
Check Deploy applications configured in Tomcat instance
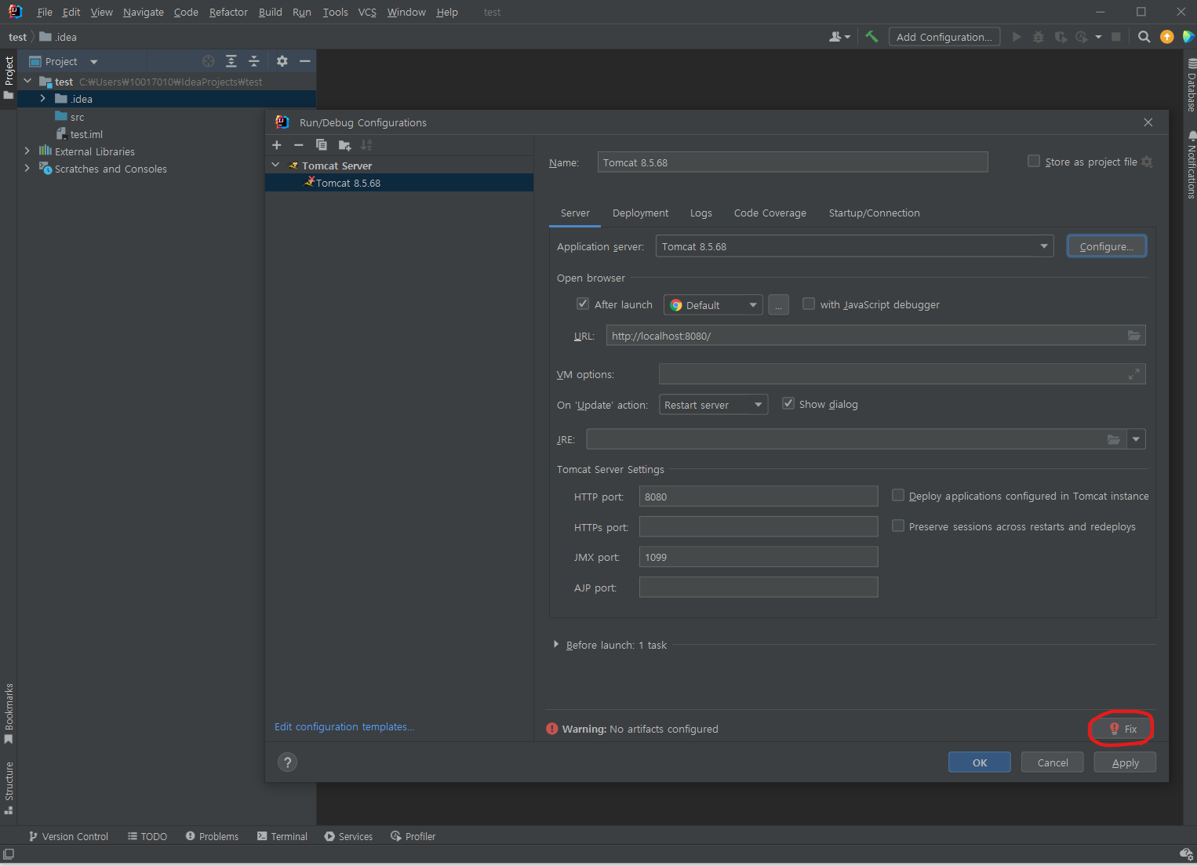click(x=898, y=495)
